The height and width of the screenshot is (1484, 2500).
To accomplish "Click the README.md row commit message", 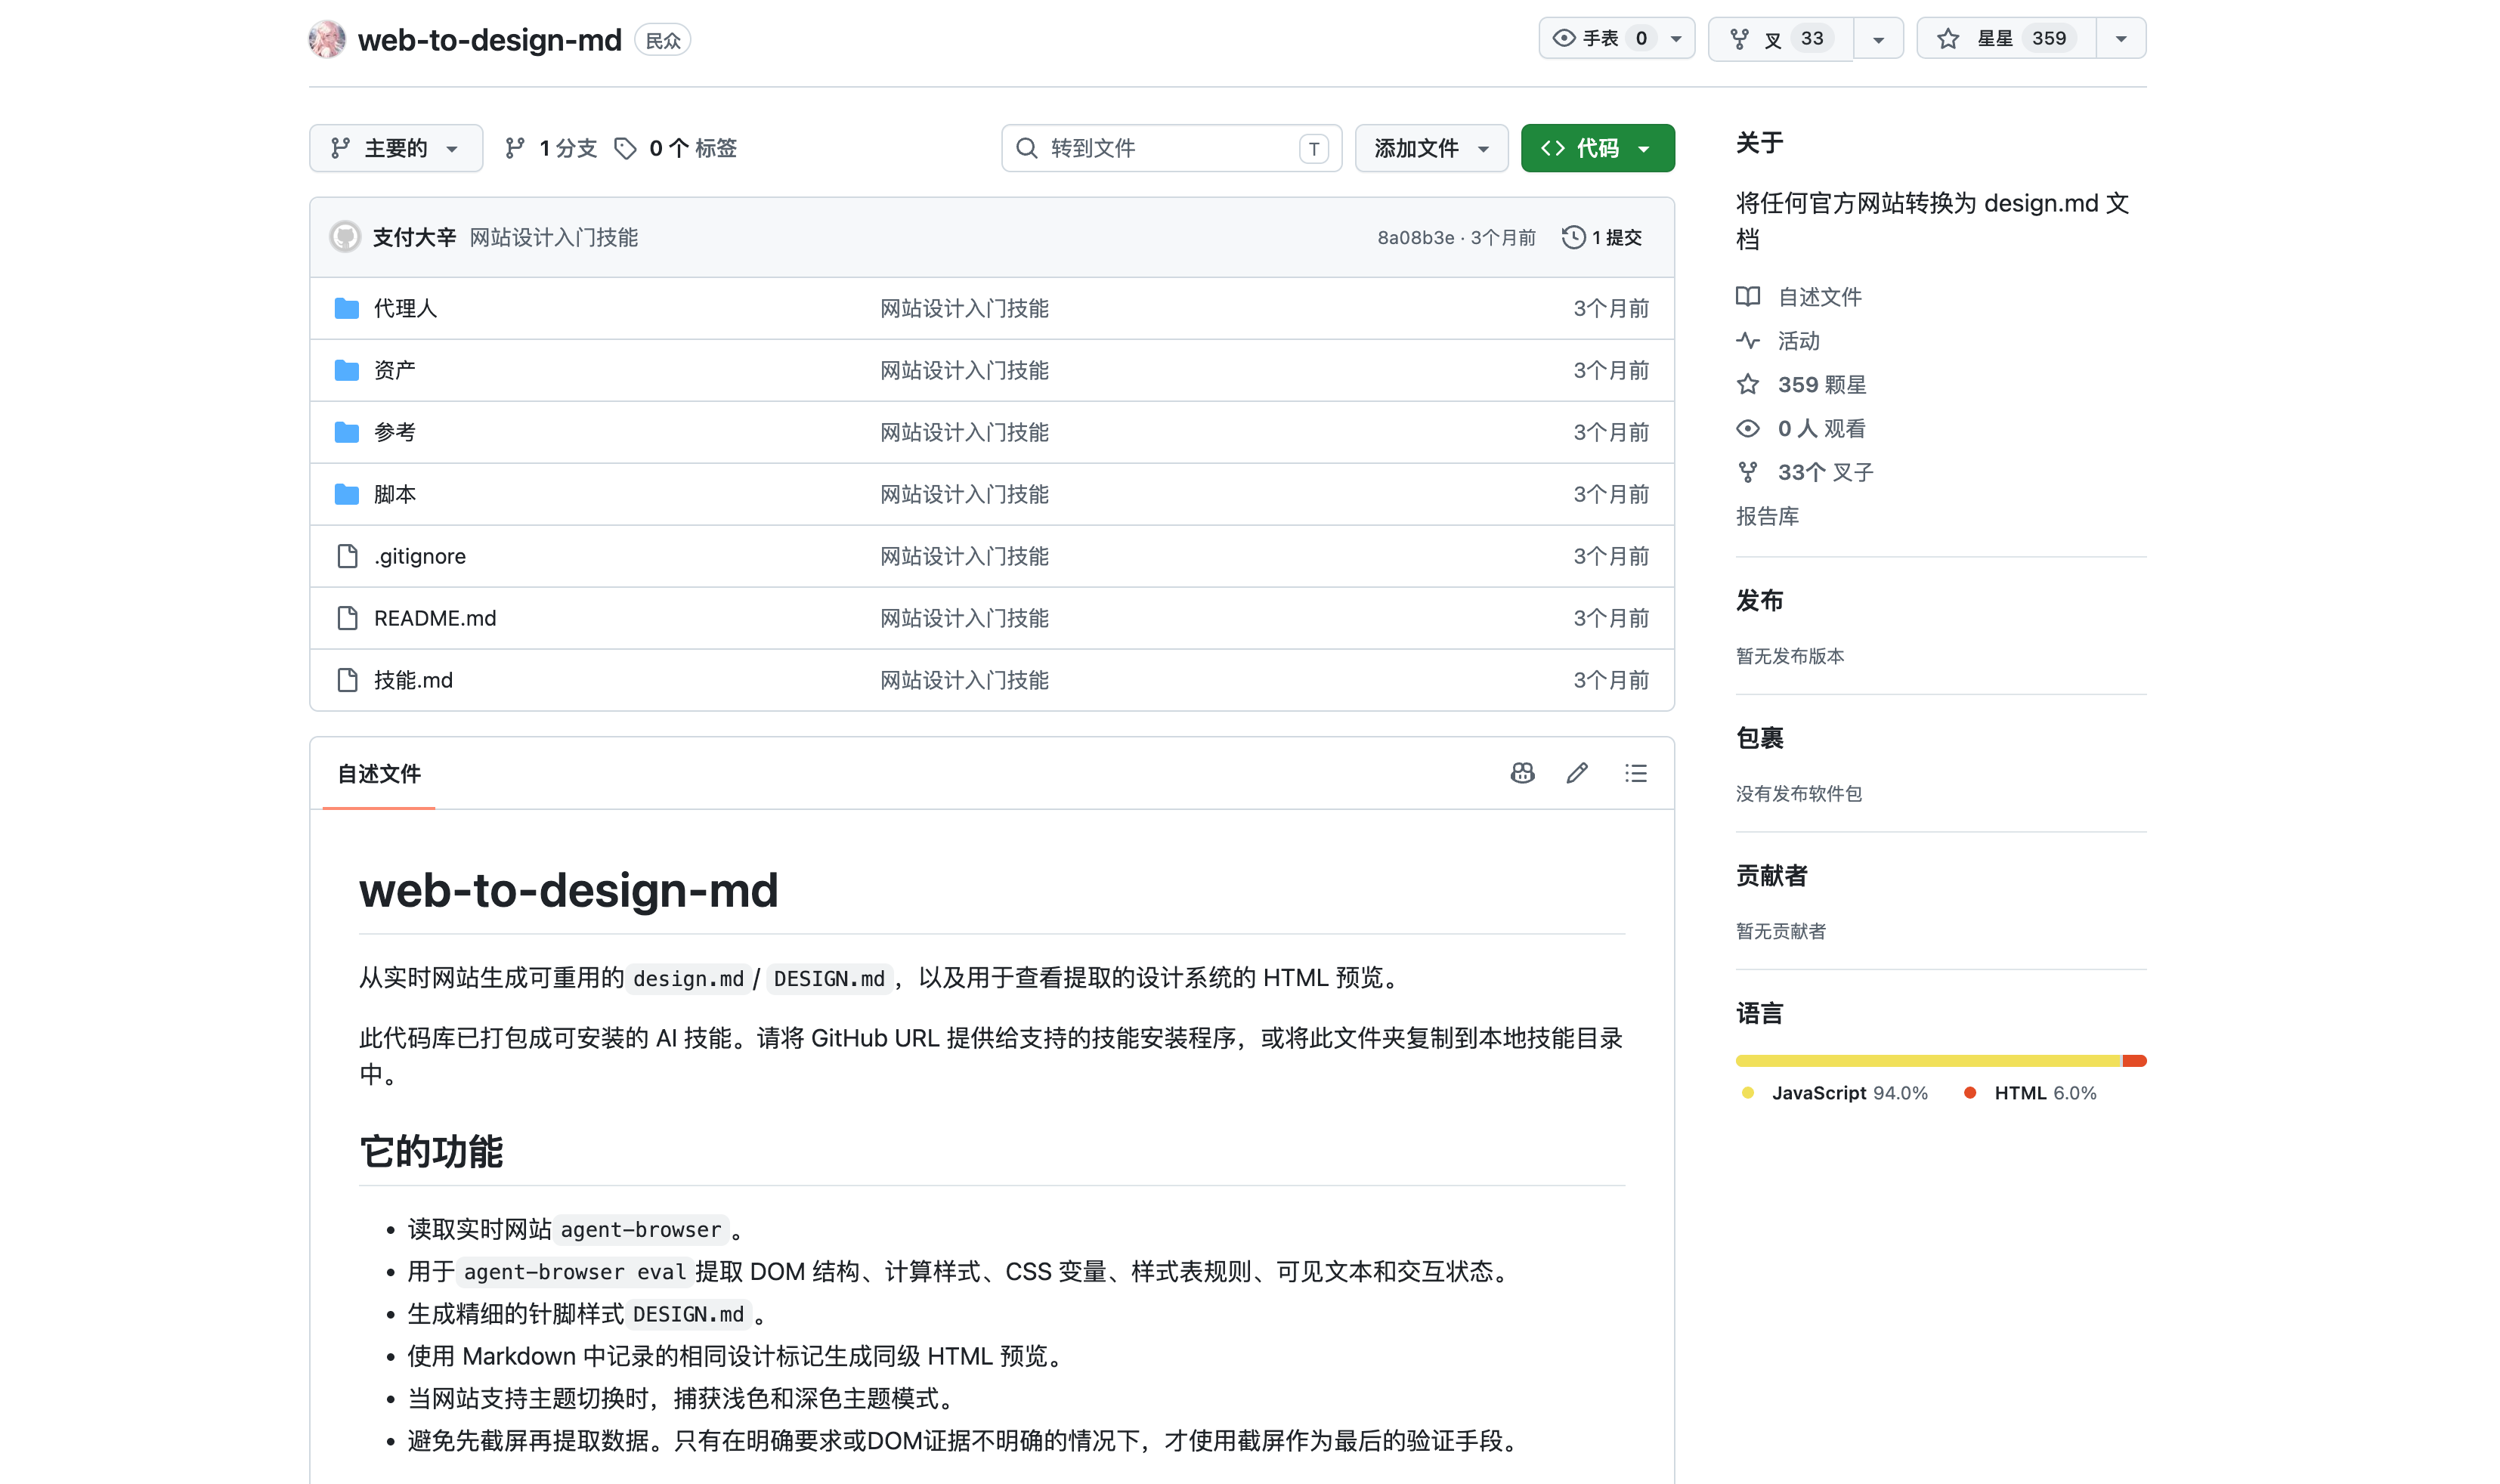I will point(964,618).
